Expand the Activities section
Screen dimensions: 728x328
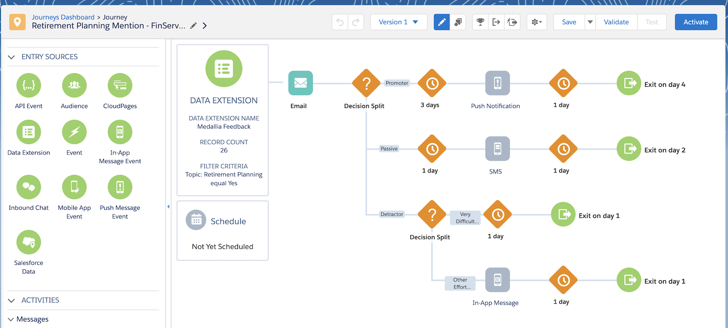[x=11, y=300]
